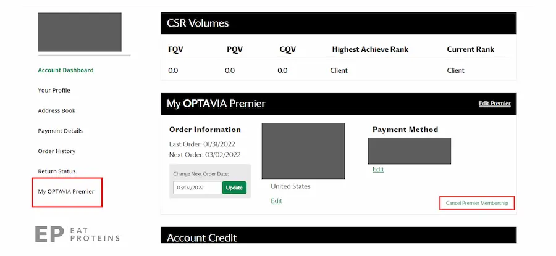View Order History

point(57,151)
